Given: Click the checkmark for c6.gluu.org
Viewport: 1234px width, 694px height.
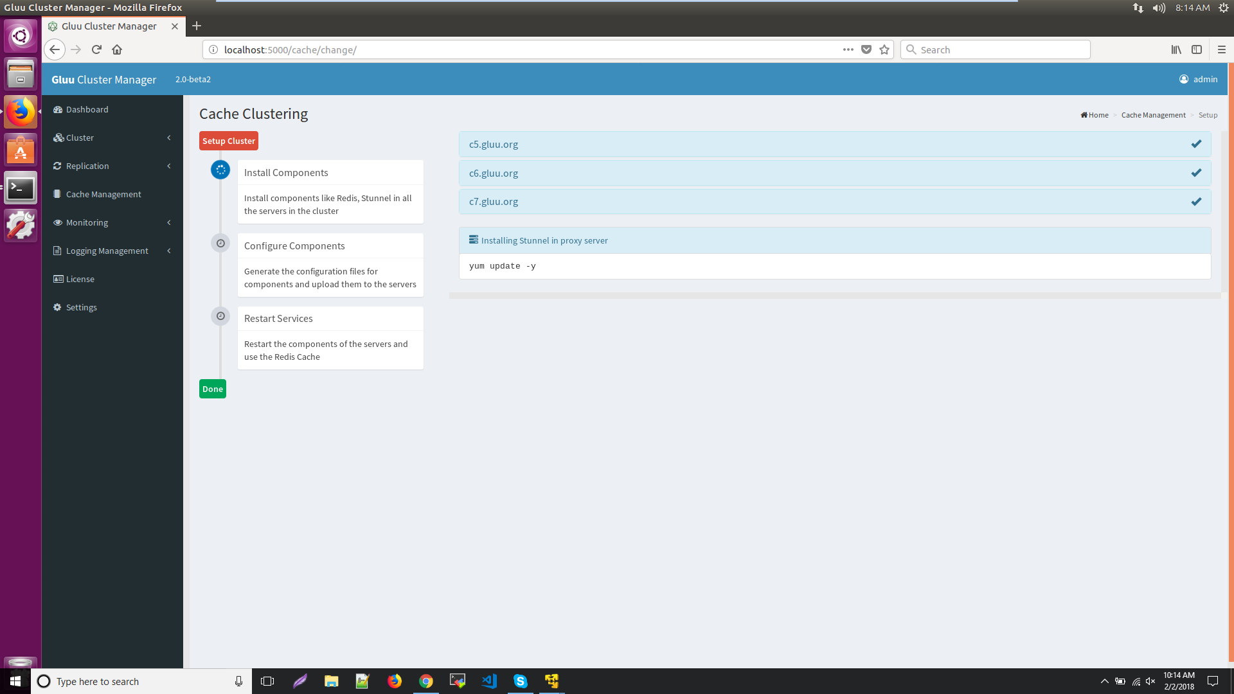Looking at the screenshot, I should tap(1196, 173).
